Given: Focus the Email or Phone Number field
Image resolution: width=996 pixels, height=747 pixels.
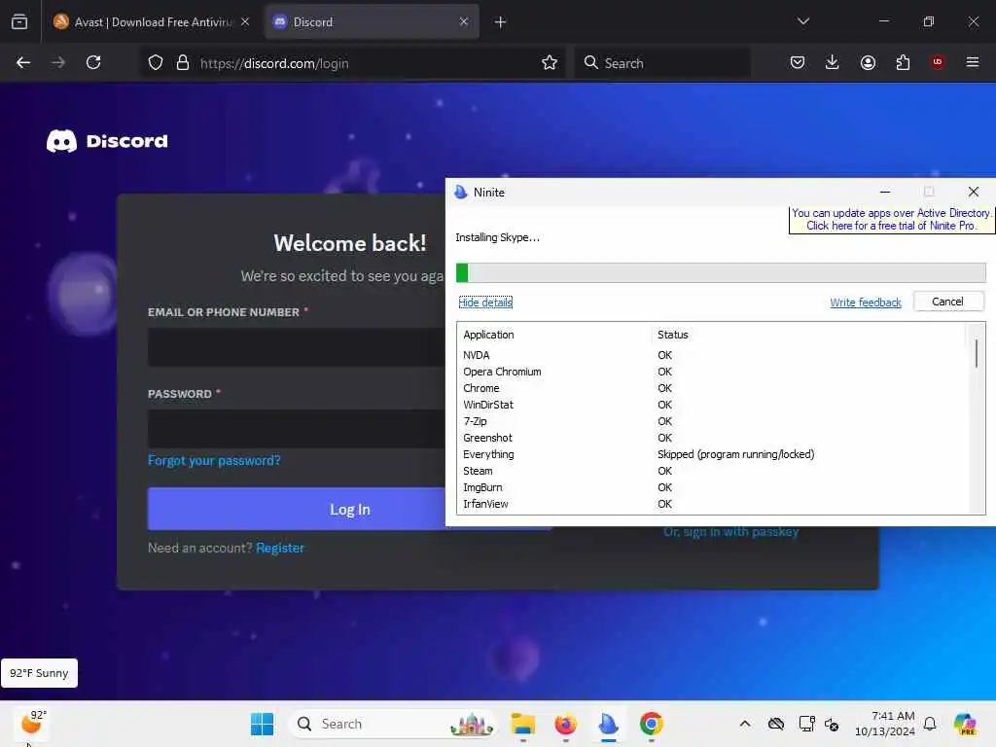Looking at the screenshot, I should coord(297,347).
